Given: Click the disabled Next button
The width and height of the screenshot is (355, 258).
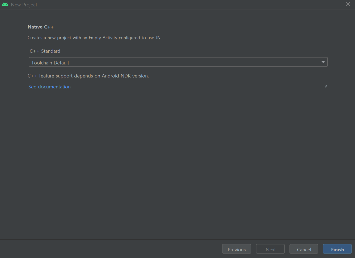Looking at the screenshot, I should tap(270, 249).
